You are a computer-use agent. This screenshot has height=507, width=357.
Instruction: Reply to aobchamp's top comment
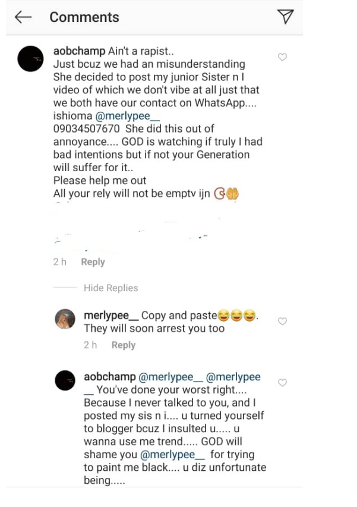(x=93, y=262)
